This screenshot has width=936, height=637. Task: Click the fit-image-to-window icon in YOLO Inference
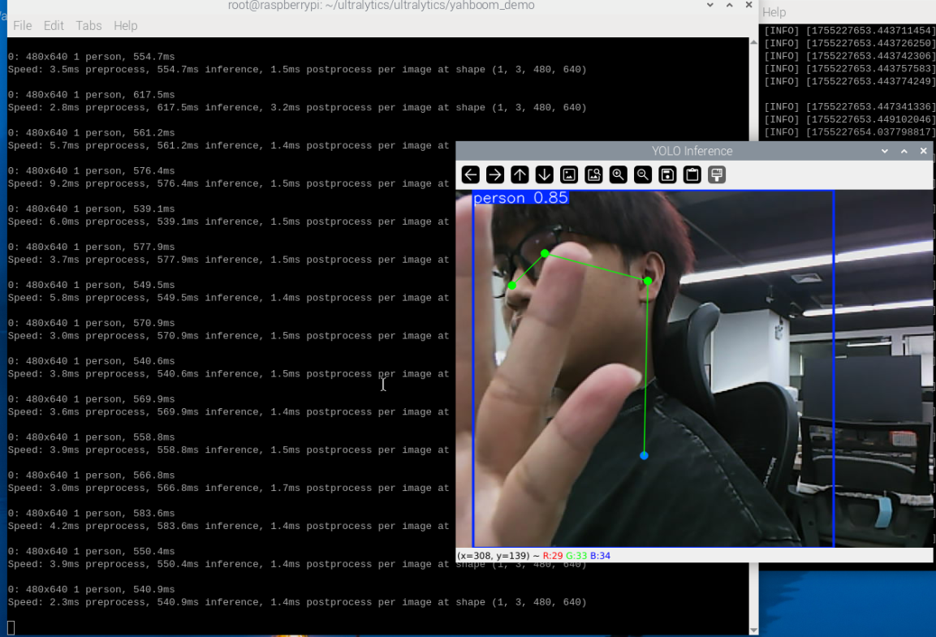click(x=594, y=174)
